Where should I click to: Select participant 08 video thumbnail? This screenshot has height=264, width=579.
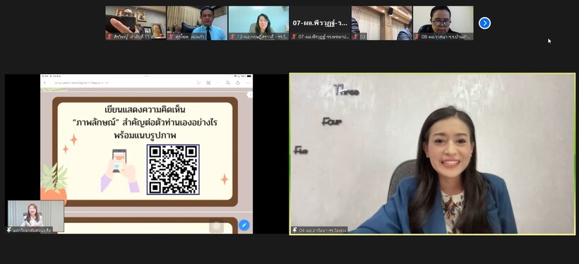tap(443, 23)
